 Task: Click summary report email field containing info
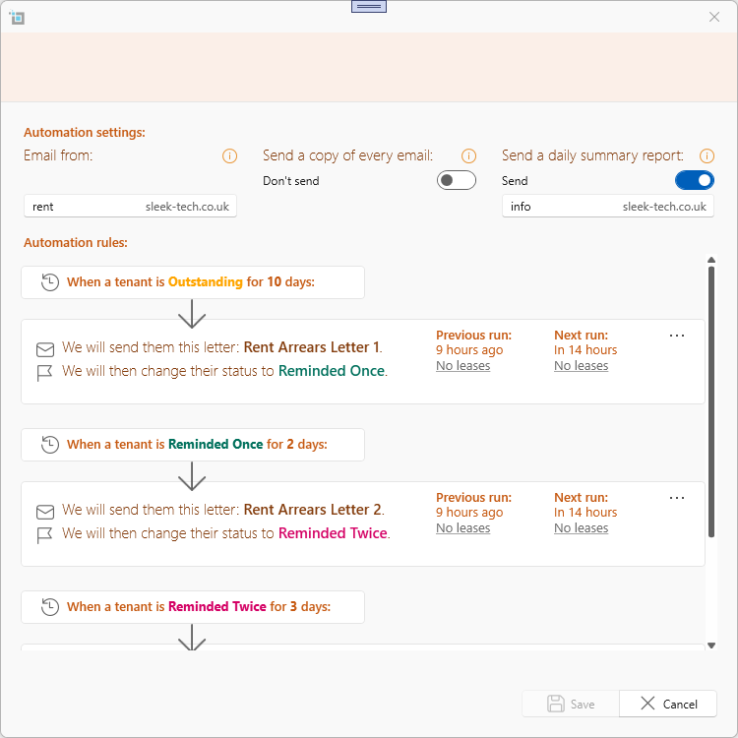click(x=608, y=207)
